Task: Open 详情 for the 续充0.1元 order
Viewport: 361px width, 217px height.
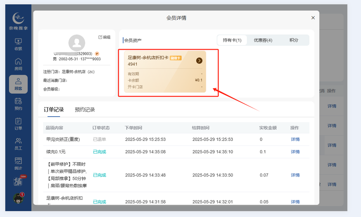Action: [295, 152]
